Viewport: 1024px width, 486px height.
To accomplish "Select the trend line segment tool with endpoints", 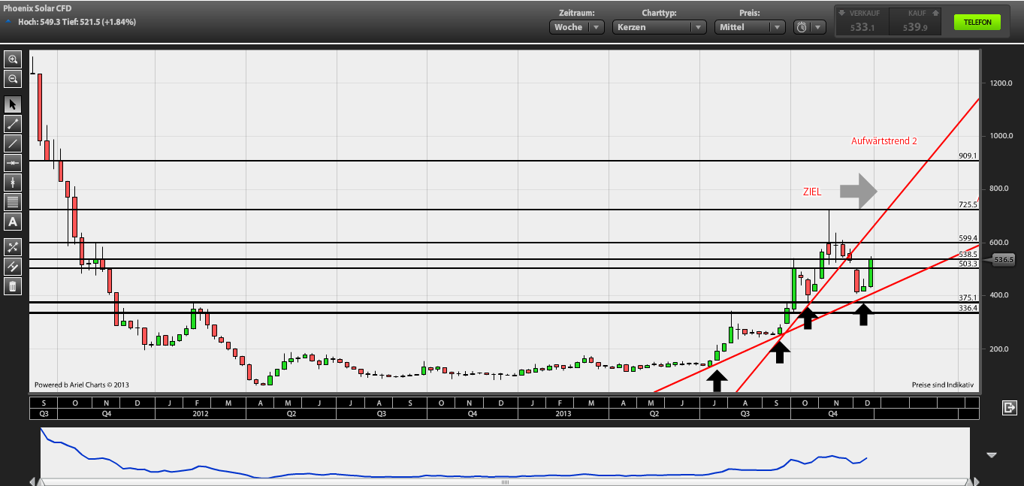I will coord(13,124).
